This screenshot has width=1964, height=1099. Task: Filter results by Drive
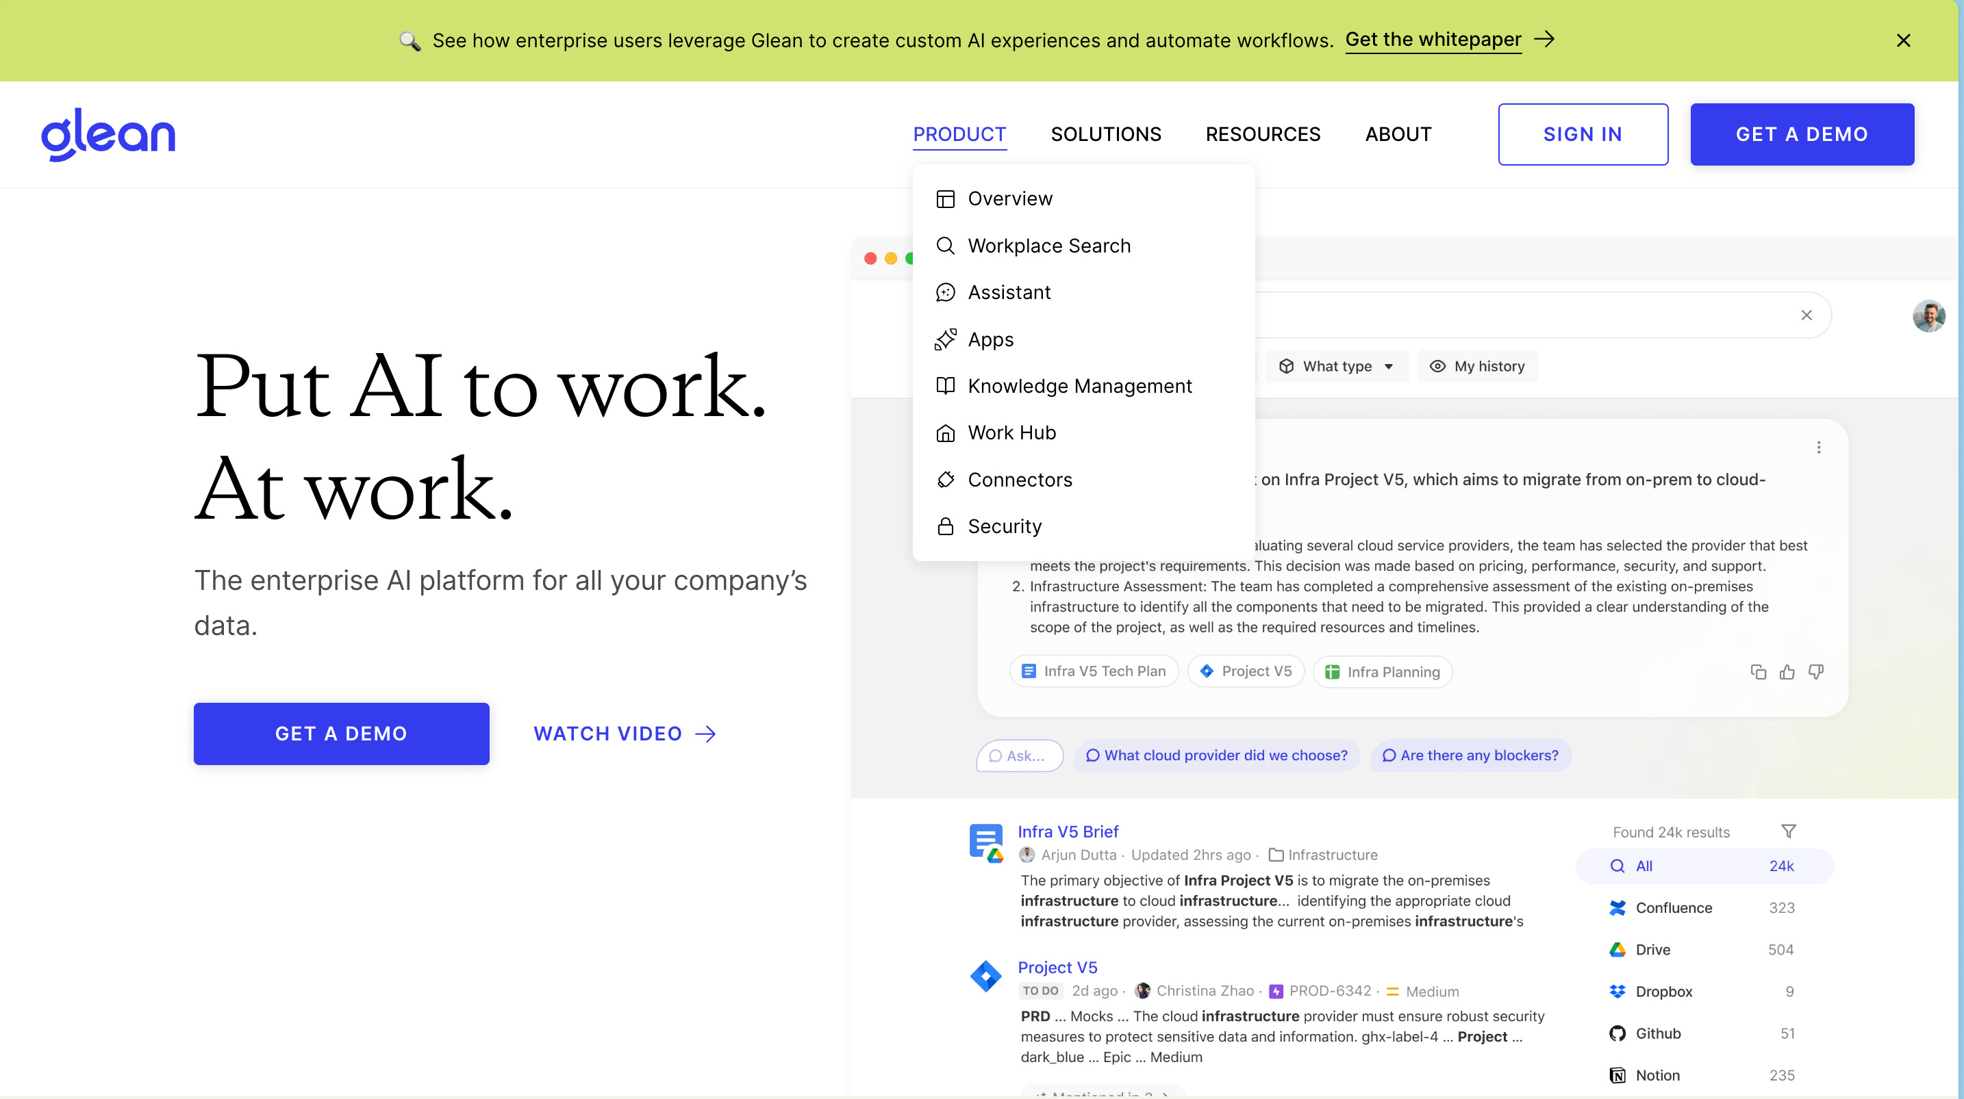[1704, 951]
